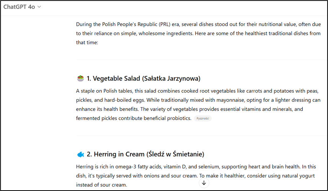Open the Pyszności source citation
328x191 pixels.
click(x=203, y=118)
